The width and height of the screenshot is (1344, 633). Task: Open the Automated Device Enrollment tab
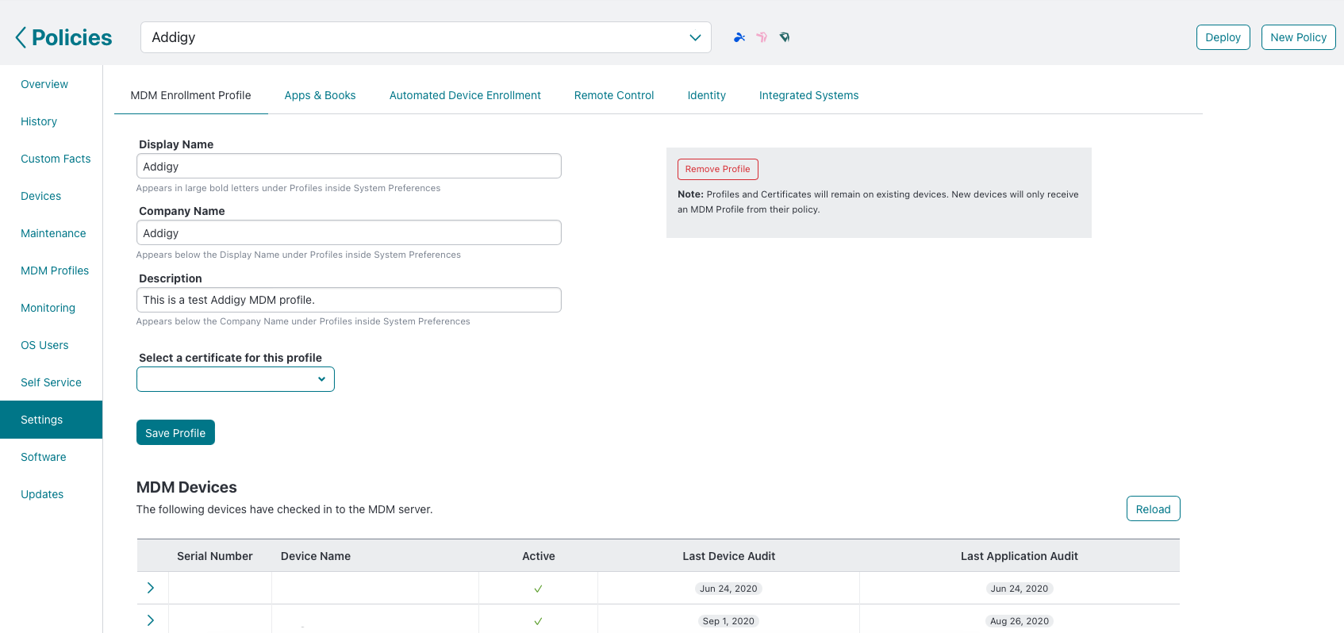point(465,95)
